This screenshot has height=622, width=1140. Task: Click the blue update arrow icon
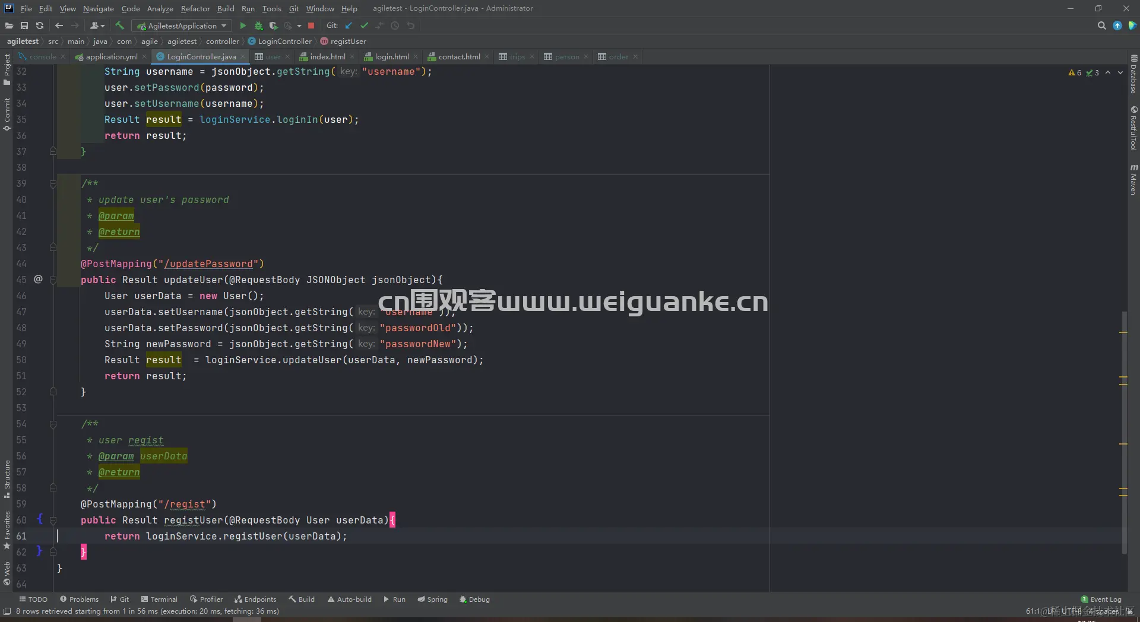pyautogui.click(x=1117, y=26)
